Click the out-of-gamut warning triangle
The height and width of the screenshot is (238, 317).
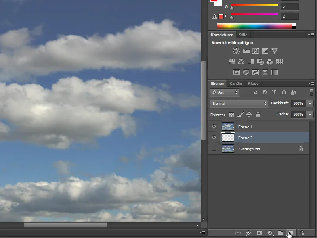coord(214,17)
